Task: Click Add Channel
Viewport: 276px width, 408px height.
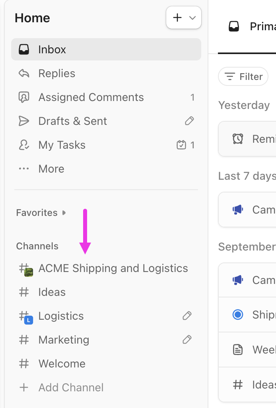Action: pos(71,387)
